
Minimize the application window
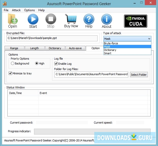[135, 3]
